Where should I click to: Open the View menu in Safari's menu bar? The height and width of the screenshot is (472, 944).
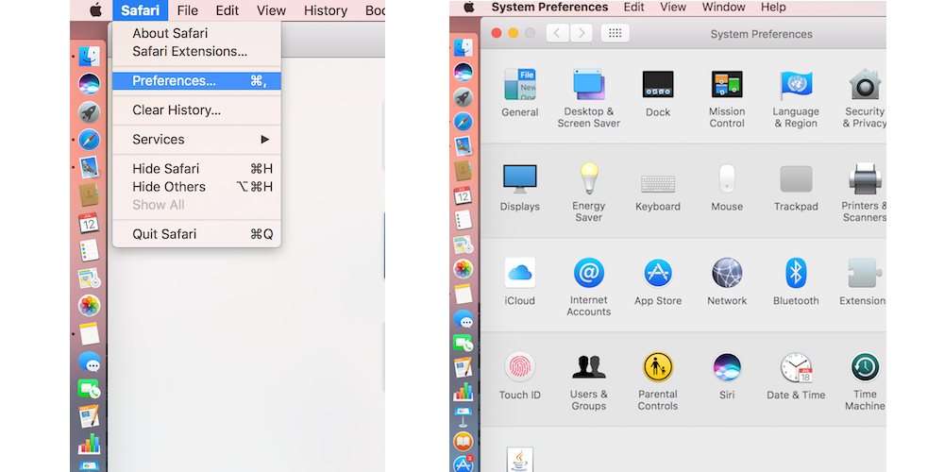(271, 10)
